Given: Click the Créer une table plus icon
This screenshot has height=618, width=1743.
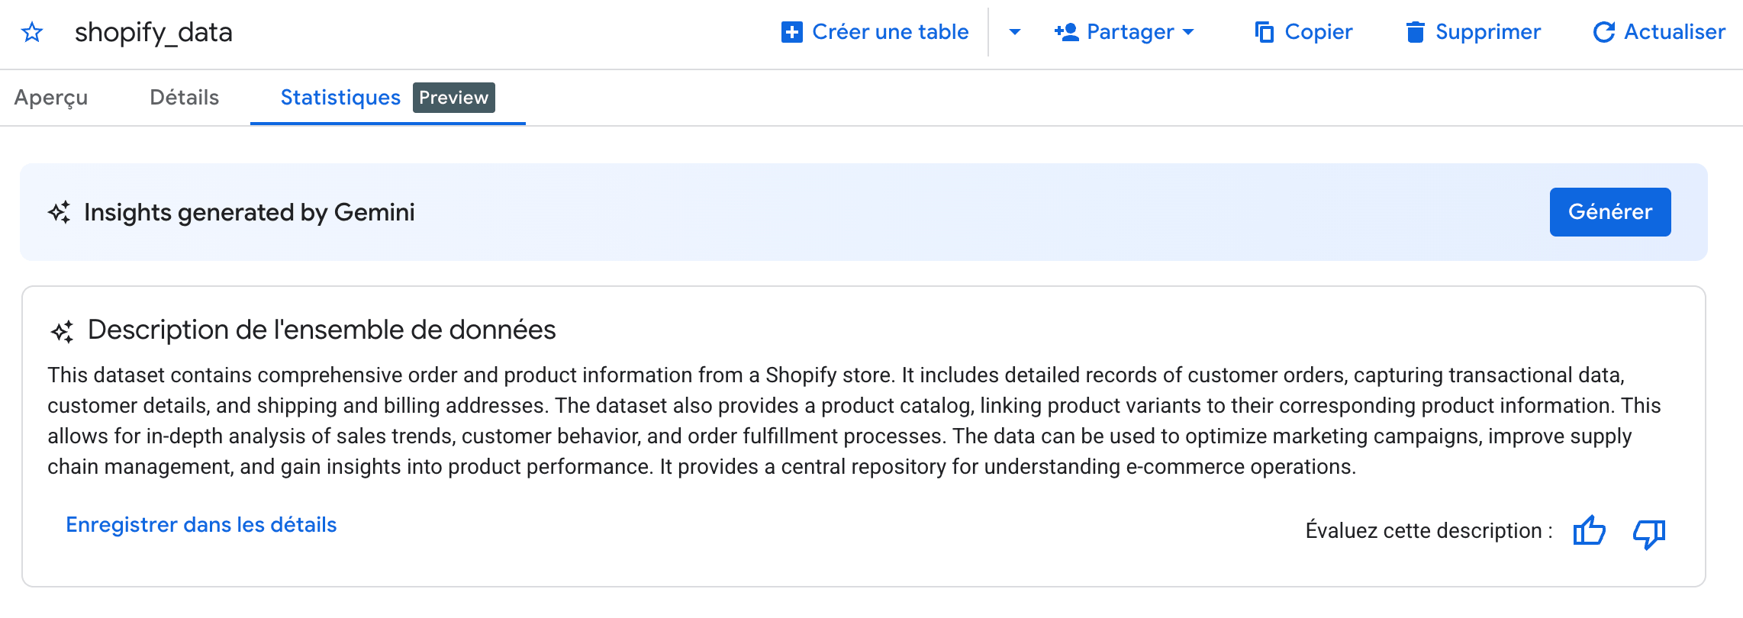Looking at the screenshot, I should pyautogui.click(x=792, y=32).
